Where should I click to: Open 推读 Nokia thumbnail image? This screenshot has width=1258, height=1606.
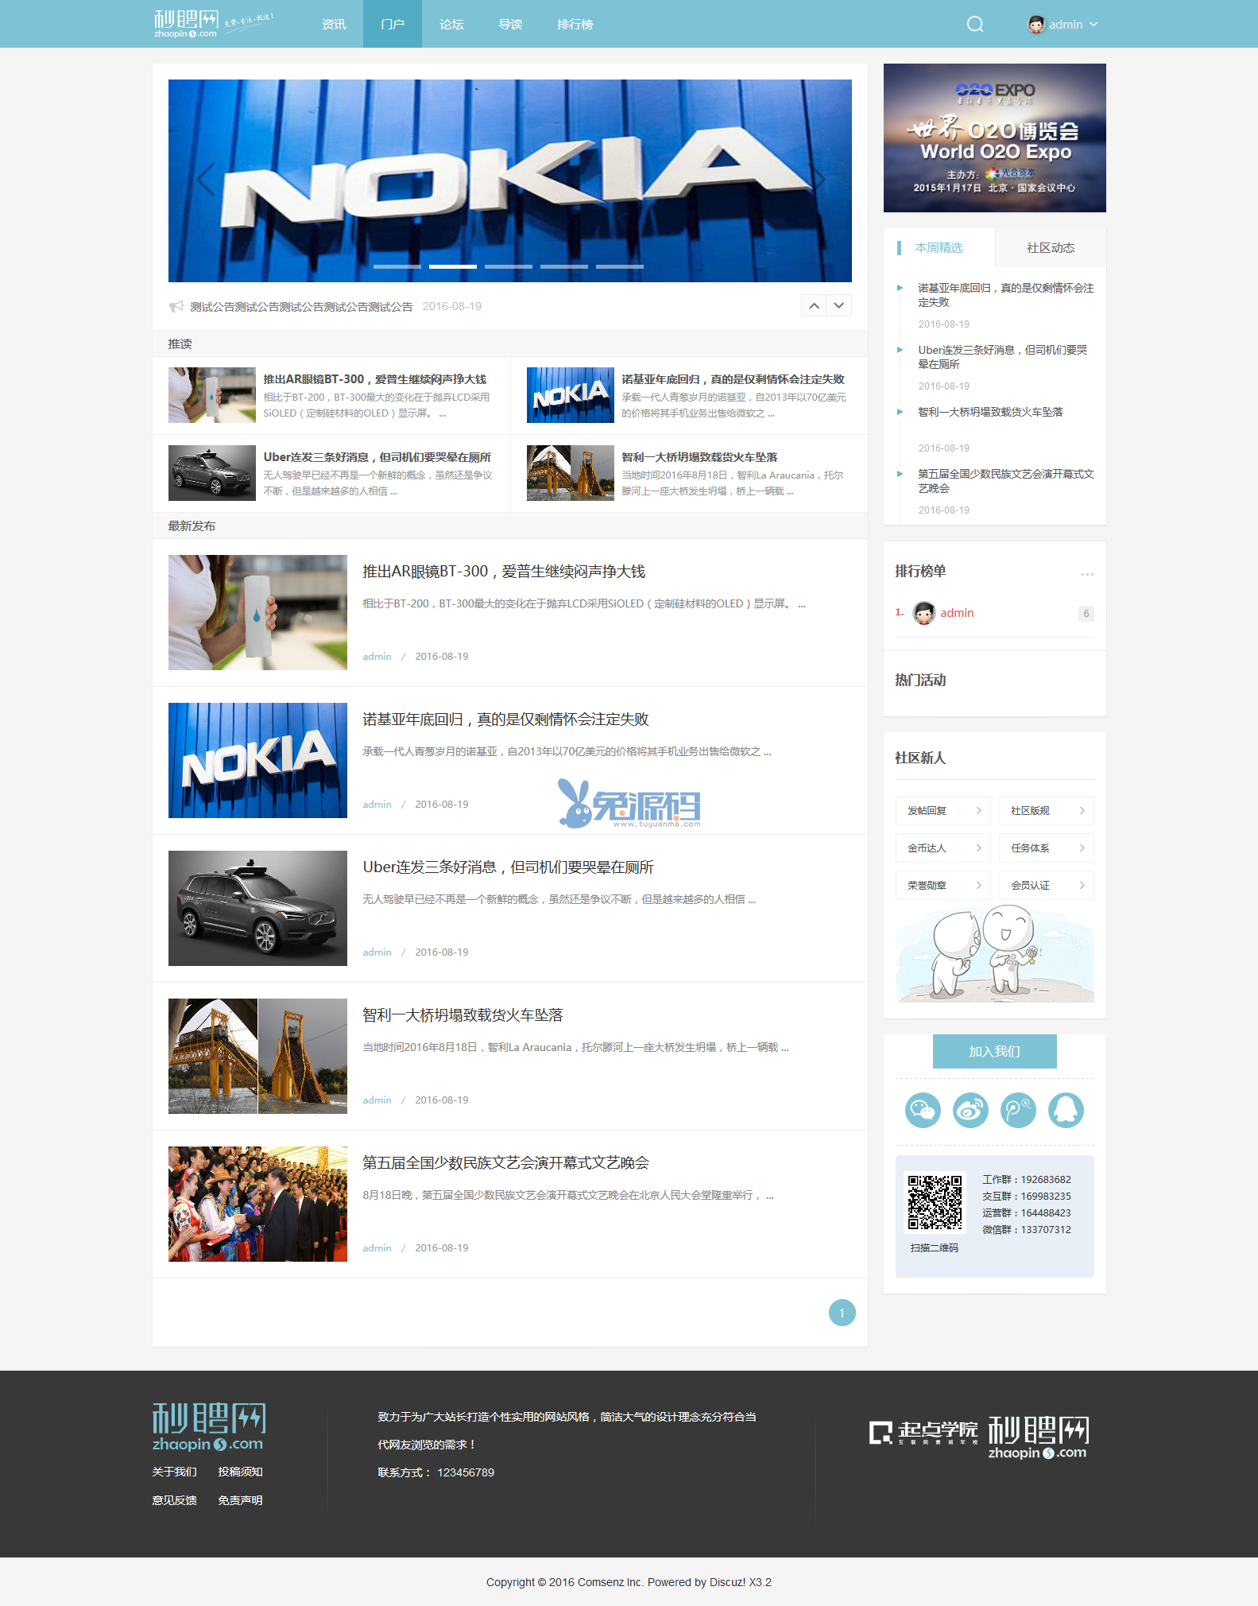[x=571, y=395]
